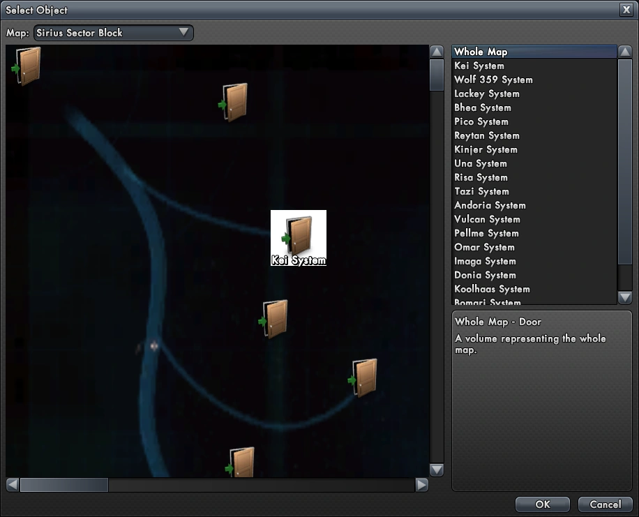
Task: Click the door icon at the right end of the blue arc
Action: [363, 378]
